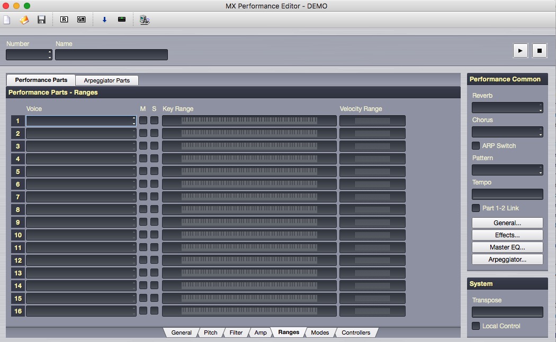
Task: Click the Key Range slider for part 6
Action: (x=249, y=184)
